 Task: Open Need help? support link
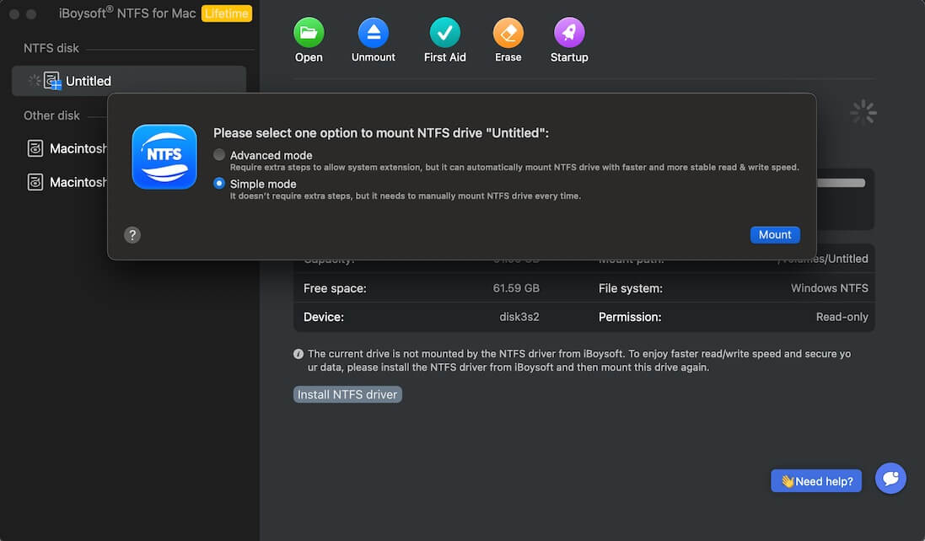pyautogui.click(x=815, y=480)
